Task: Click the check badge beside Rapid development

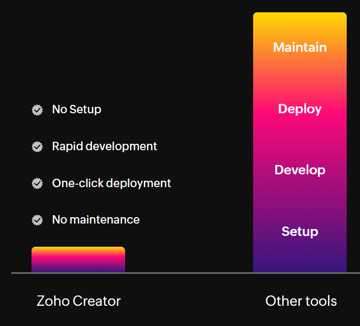Action: point(37,147)
